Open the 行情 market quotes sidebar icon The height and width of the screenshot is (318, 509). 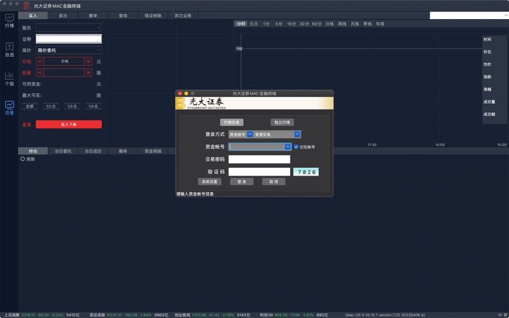(x=9, y=20)
